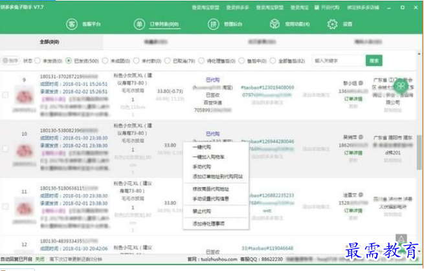The height and width of the screenshot is (271, 424).
Task: Click 已代购 status in order row 9
Action: coord(213,80)
